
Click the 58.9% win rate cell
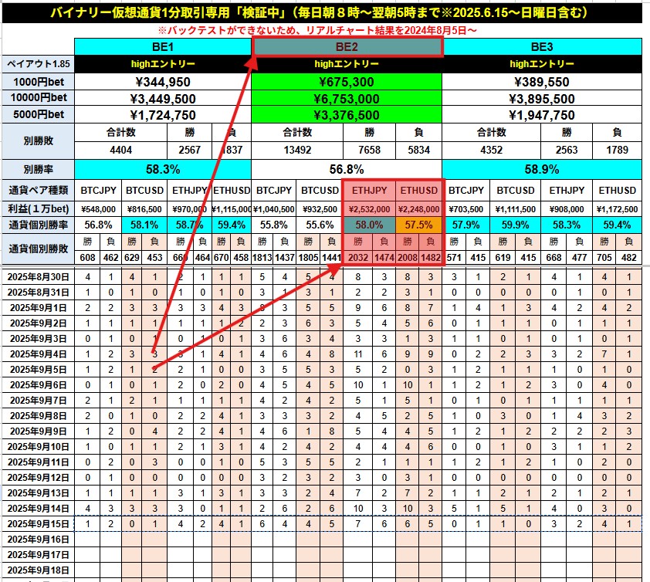(542, 169)
